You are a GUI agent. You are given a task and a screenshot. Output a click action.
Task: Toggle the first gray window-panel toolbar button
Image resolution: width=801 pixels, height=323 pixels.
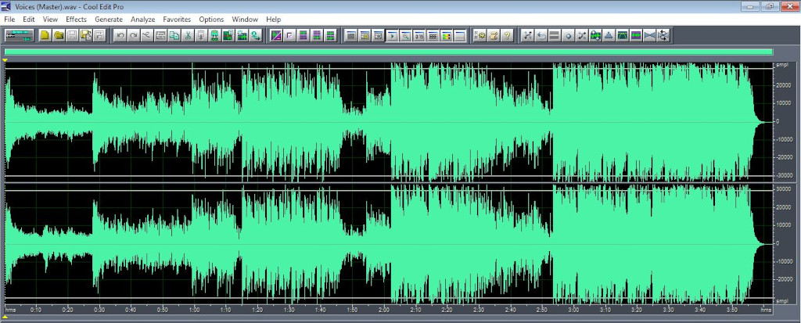coord(350,36)
